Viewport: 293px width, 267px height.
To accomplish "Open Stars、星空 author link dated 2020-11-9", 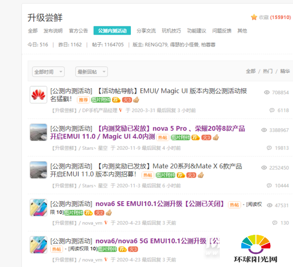I will [95, 148].
